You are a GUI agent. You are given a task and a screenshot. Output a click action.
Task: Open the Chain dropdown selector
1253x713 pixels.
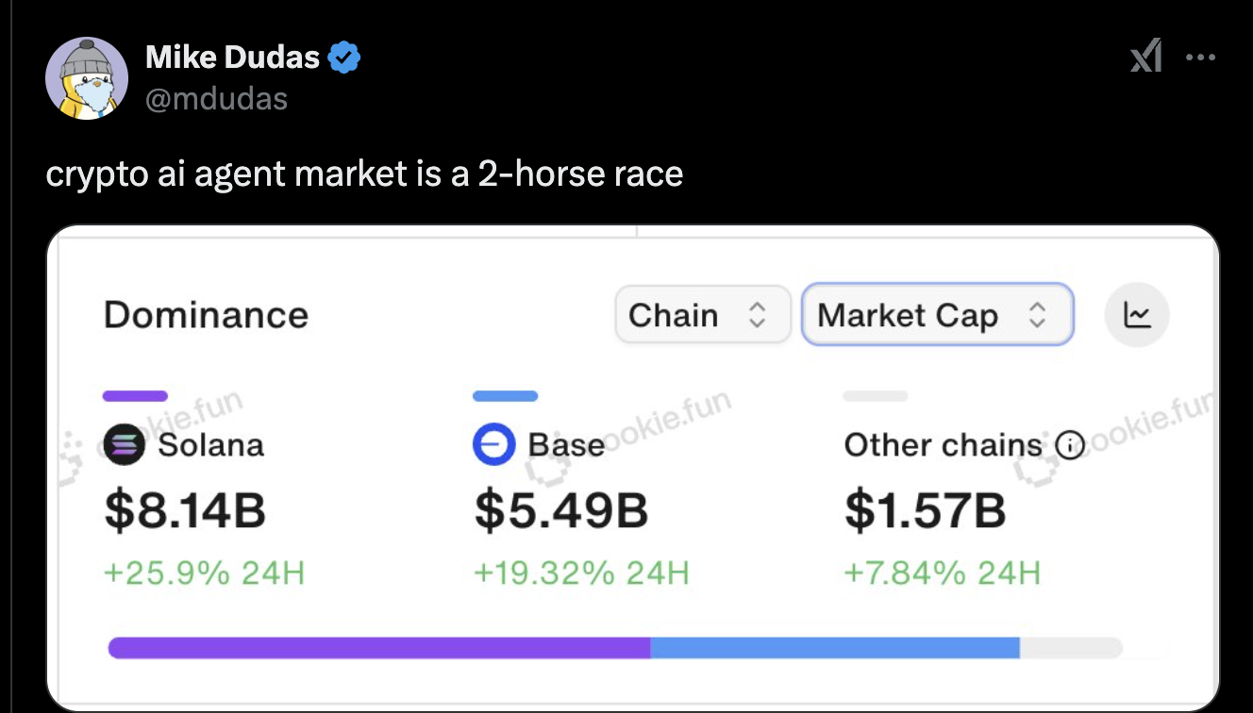pos(703,315)
